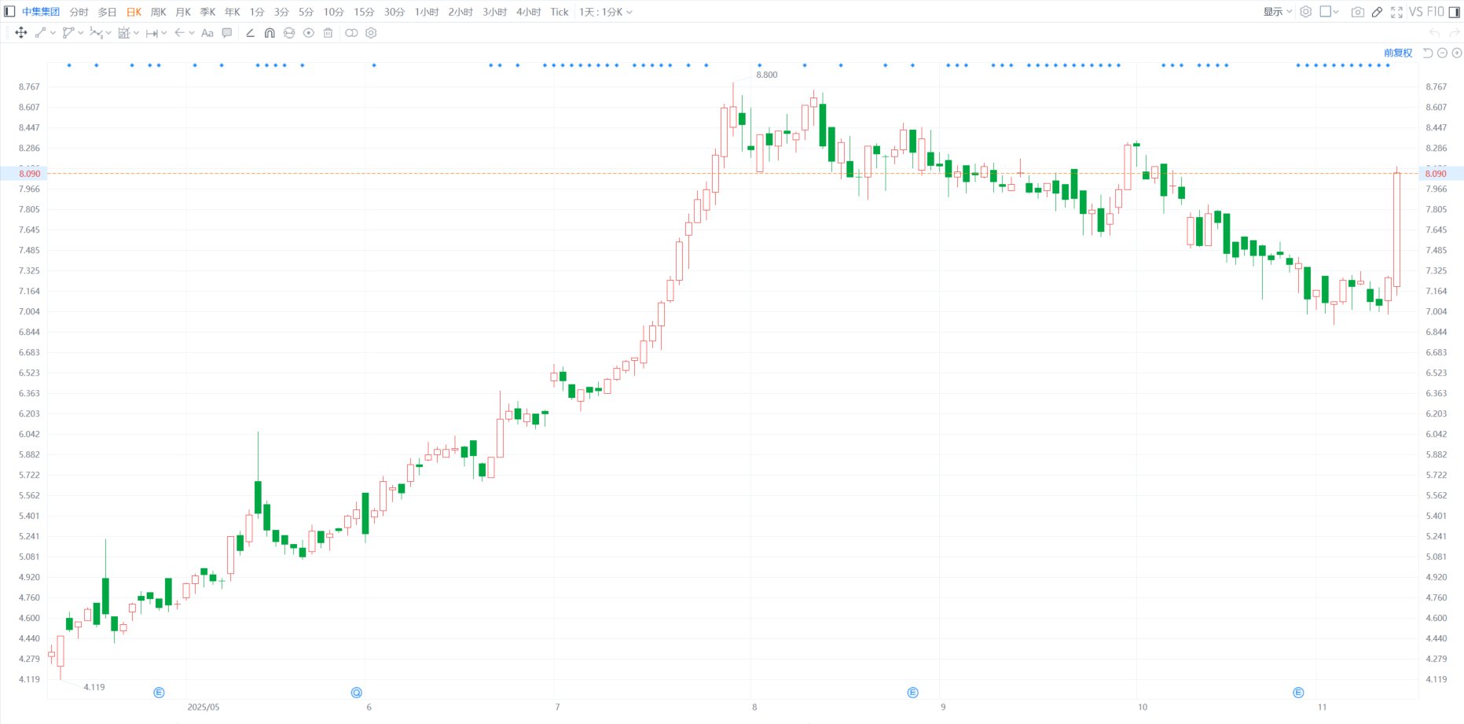The image size is (1464, 724).
Task: Open the 显示 display dropdown
Action: coord(1277,12)
